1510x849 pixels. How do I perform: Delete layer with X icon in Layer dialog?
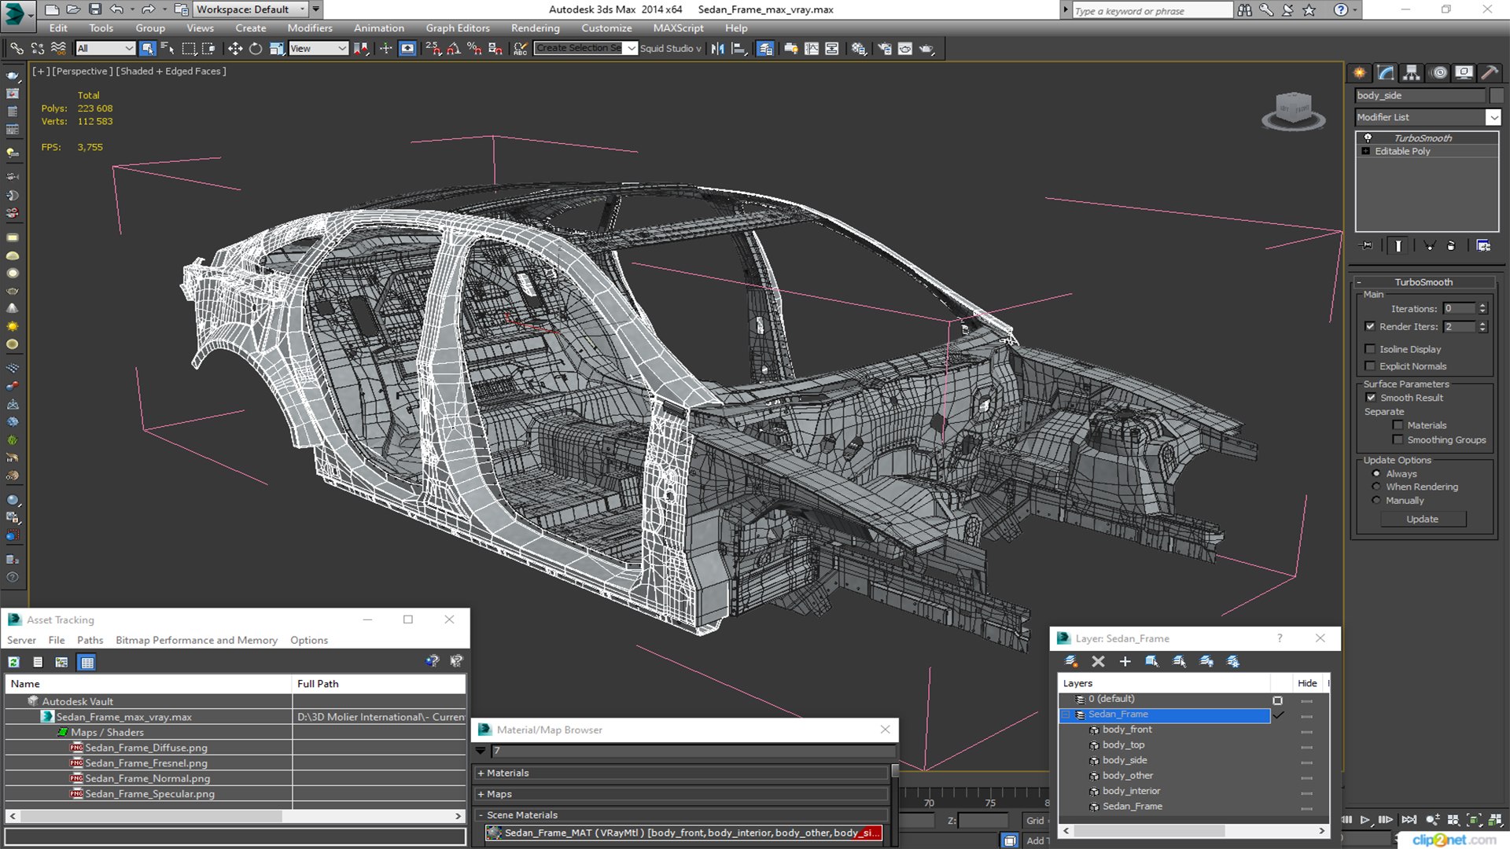(x=1099, y=662)
